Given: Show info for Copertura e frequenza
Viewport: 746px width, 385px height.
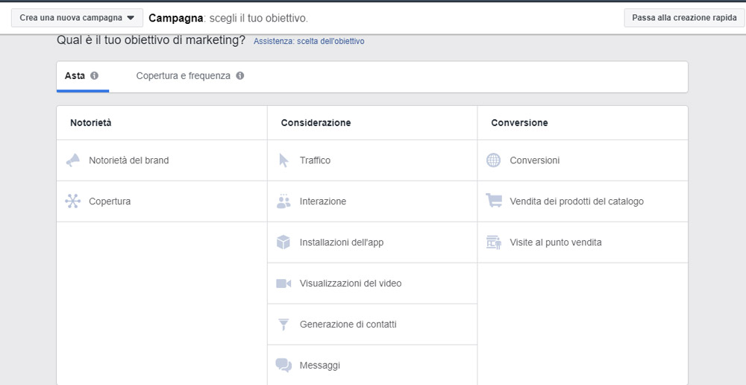Looking at the screenshot, I should [x=240, y=76].
